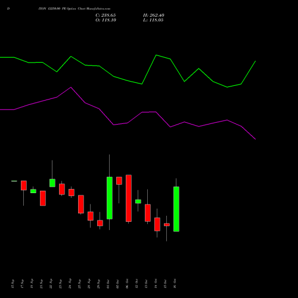The image size is (298, 298).
Task: Click the open value O: 118.10
Action: coord(105,20)
